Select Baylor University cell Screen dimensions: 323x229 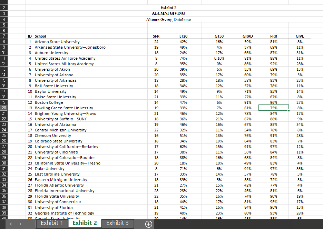(91, 91)
